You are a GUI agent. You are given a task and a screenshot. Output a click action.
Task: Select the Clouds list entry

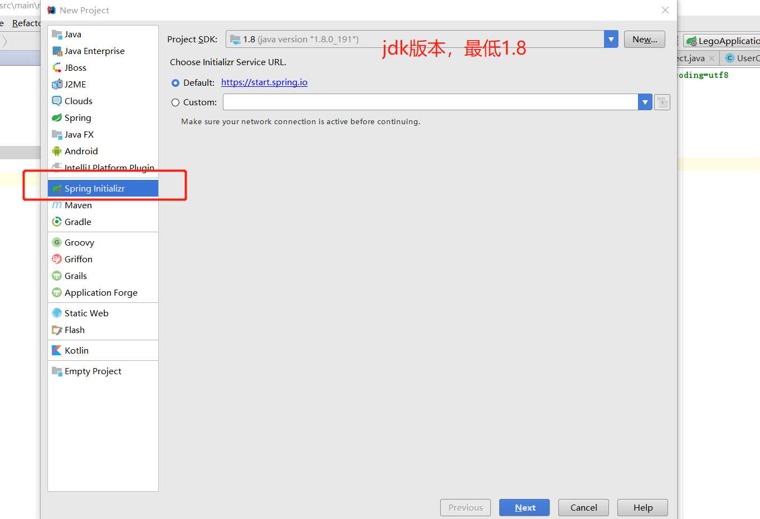pos(103,101)
